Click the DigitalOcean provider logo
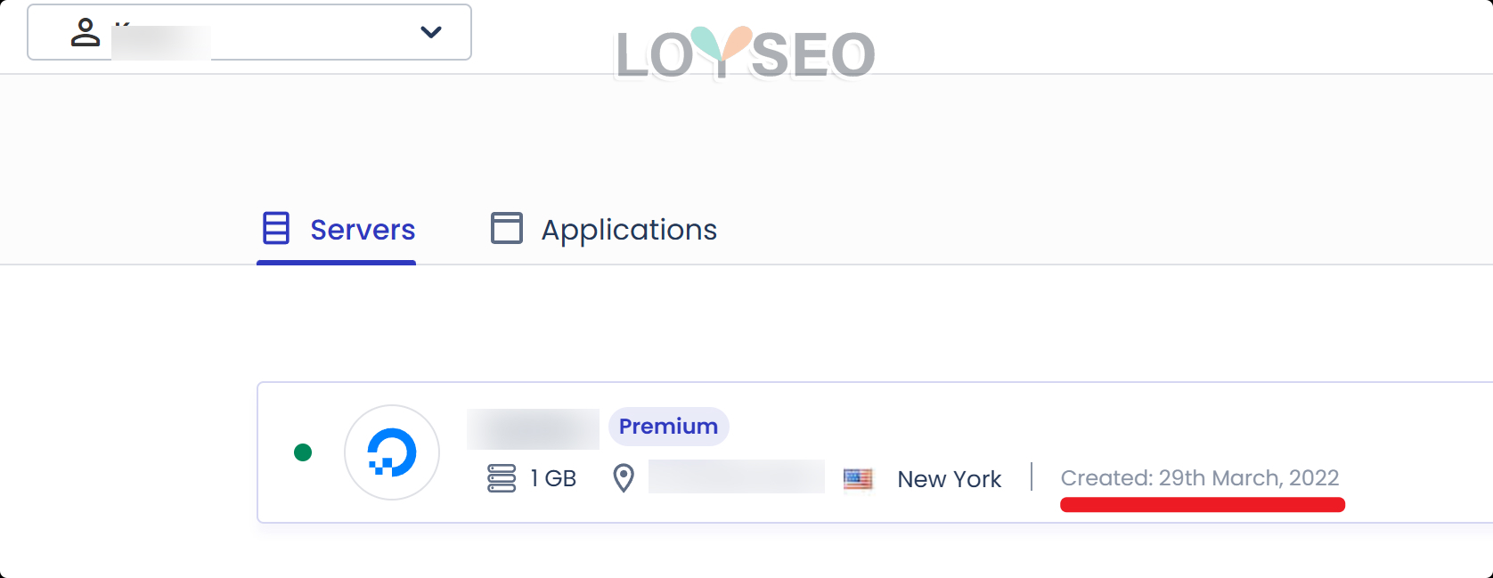1493x578 pixels. point(392,452)
